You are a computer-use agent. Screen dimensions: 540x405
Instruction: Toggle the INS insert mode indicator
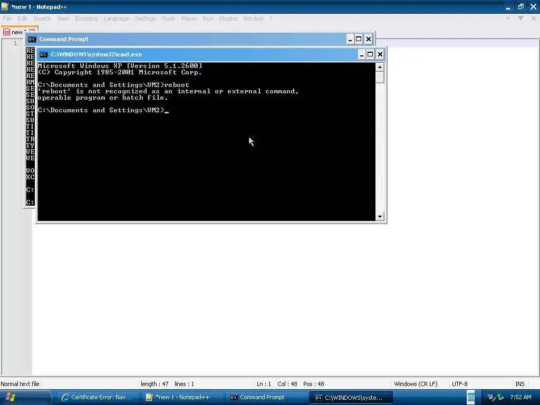click(519, 384)
